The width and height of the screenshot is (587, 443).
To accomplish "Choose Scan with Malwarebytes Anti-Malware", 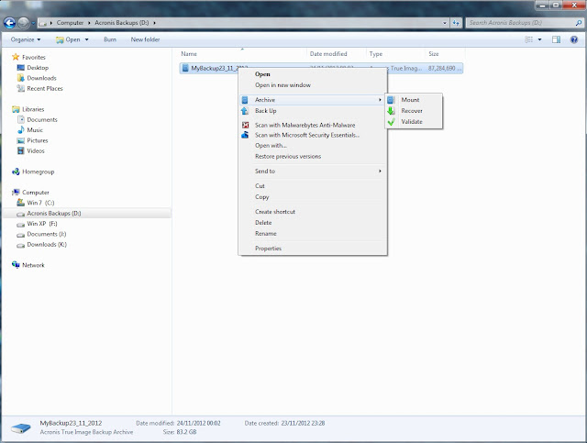I will [305, 125].
